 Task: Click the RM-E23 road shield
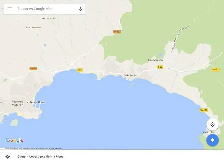[216, 69]
